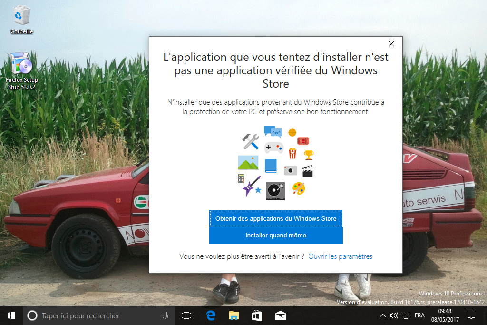Open the Windows Start menu
Viewport: 487px width, 325px height.
(11, 315)
